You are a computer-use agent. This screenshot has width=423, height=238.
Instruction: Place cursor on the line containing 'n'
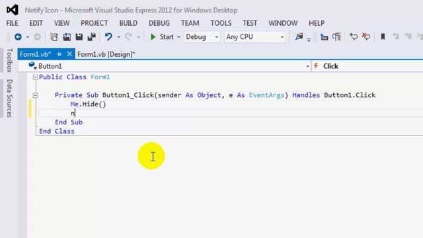tap(231, 113)
